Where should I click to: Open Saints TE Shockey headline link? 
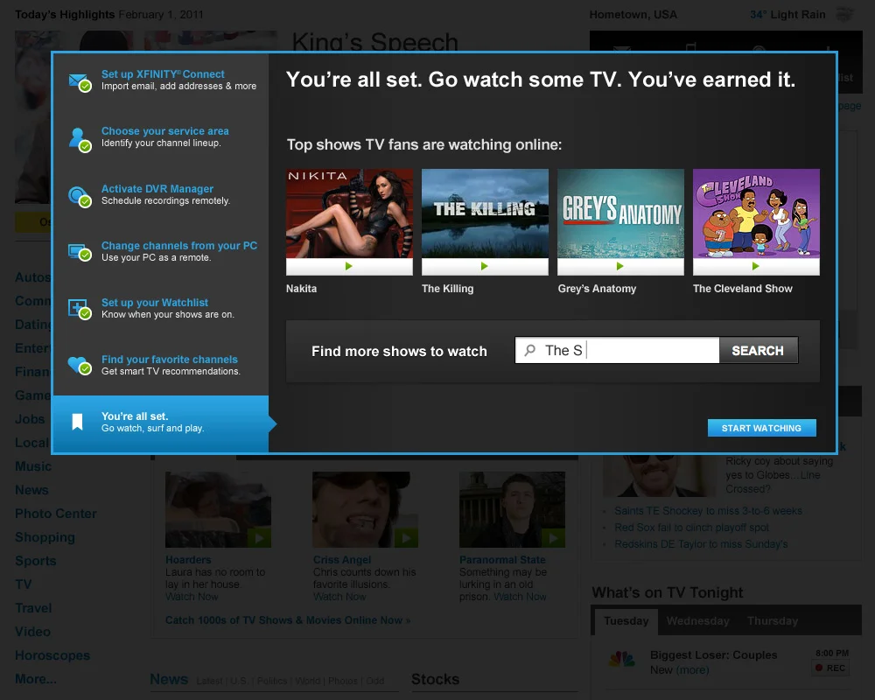(x=708, y=511)
